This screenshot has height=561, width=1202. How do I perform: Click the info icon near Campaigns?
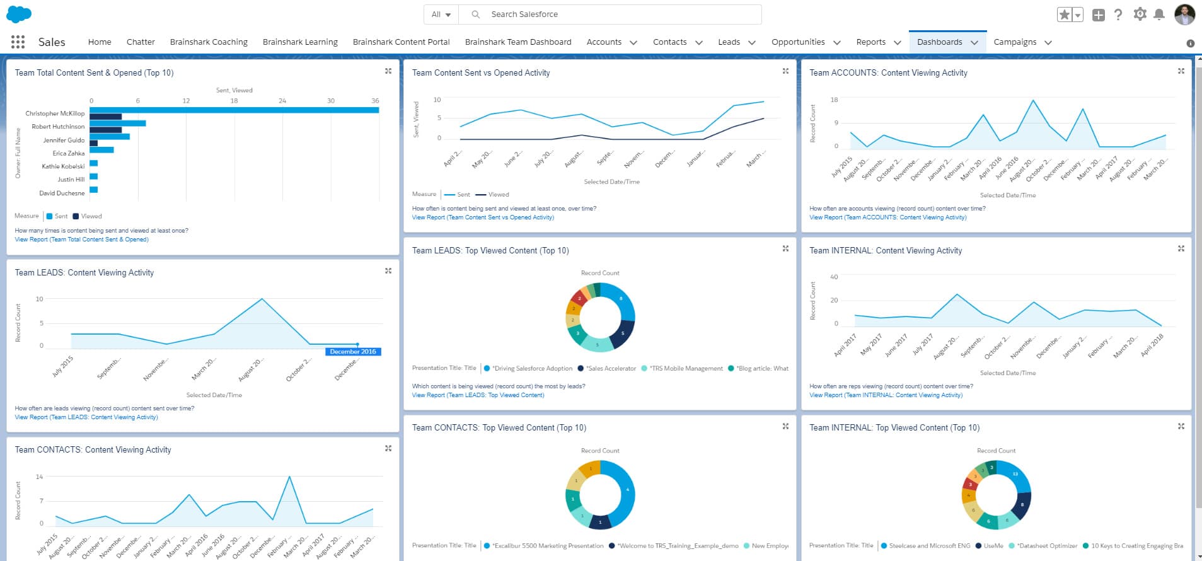[x=1190, y=43]
